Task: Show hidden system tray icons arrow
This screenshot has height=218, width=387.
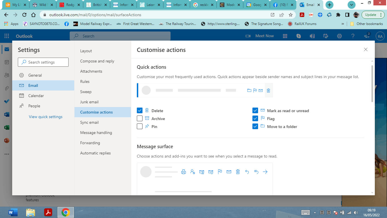Action: (x=315, y=213)
